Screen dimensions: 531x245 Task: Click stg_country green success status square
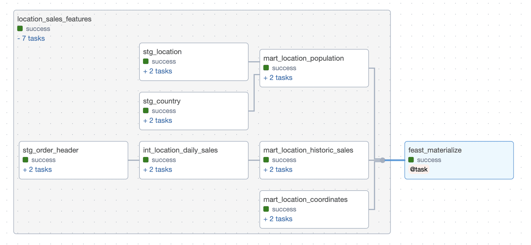tap(146, 111)
